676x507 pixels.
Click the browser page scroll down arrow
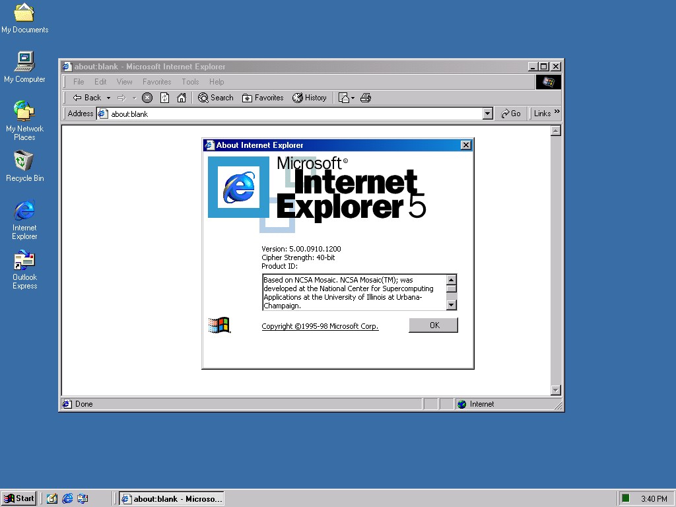pyautogui.click(x=556, y=390)
